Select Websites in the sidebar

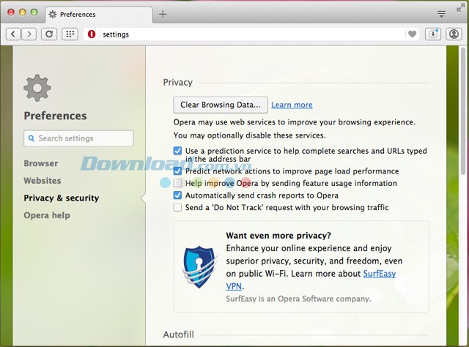click(43, 181)
